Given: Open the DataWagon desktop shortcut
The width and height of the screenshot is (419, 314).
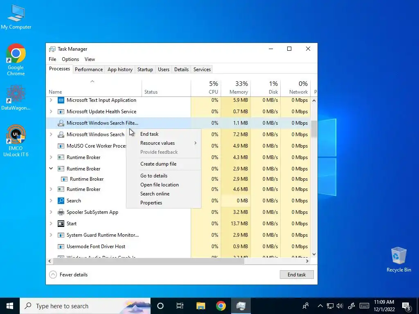Looking at the screenshot, I should click(16, 97).
